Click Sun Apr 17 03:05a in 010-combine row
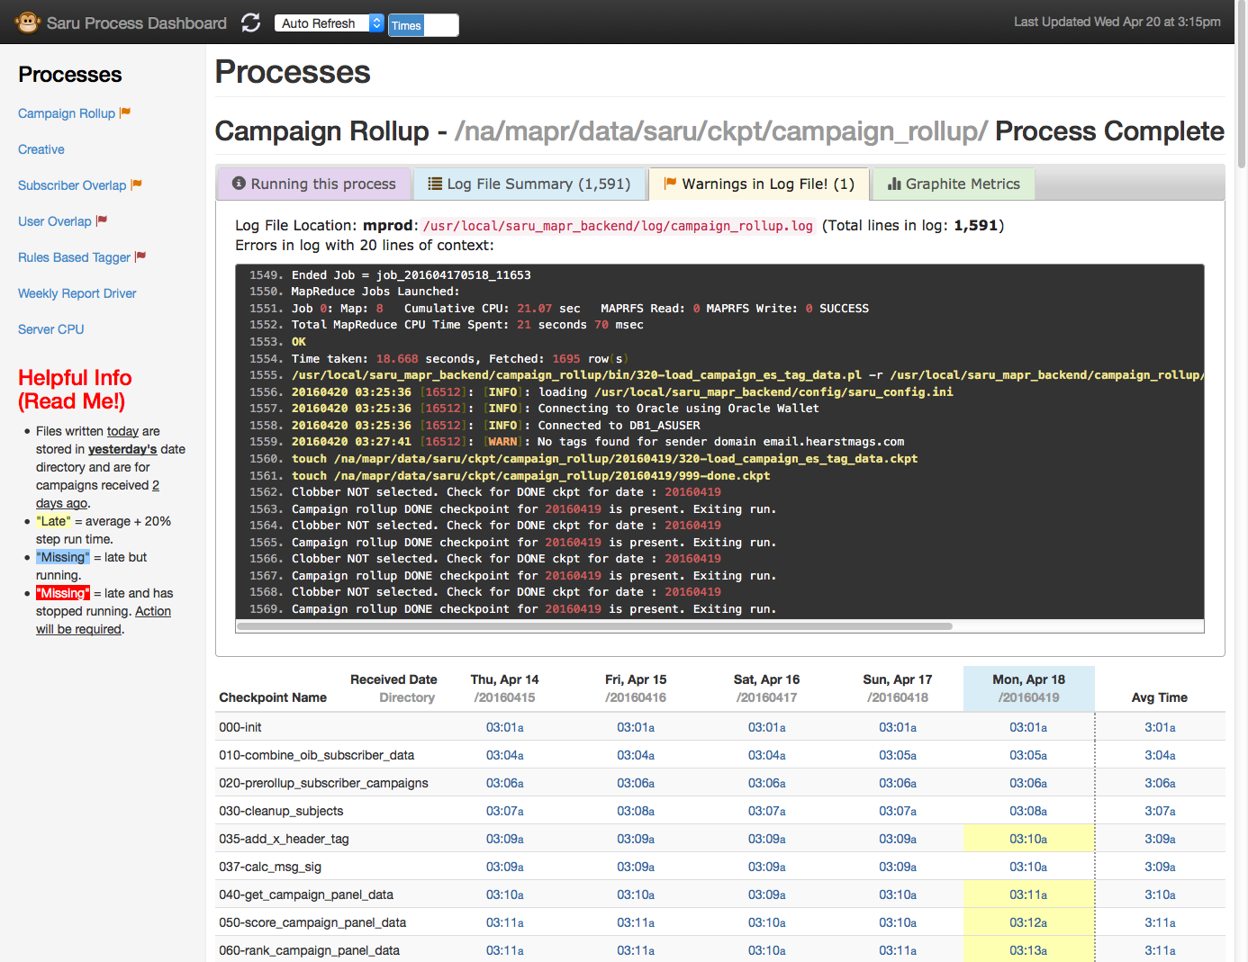The width and height of the screenshot is (1248, 962). click(x=898, y=755)
